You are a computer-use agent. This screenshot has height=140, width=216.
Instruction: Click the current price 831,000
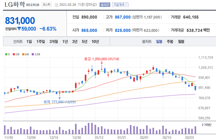pyautogui.click(x=20, y=21)
